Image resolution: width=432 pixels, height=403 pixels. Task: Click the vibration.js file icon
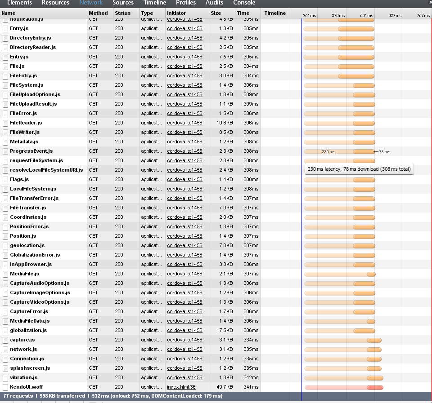[5, 378]
